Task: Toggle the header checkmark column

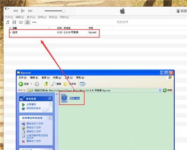Action: [x=10, y=28]
